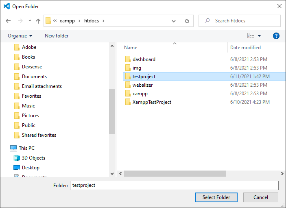Select Desktop under This PC
Viewport: 286px width, 208px height.
(31, 167)
